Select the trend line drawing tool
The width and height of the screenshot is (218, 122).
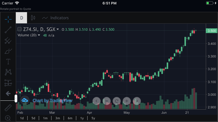click(x=8, y=30)
